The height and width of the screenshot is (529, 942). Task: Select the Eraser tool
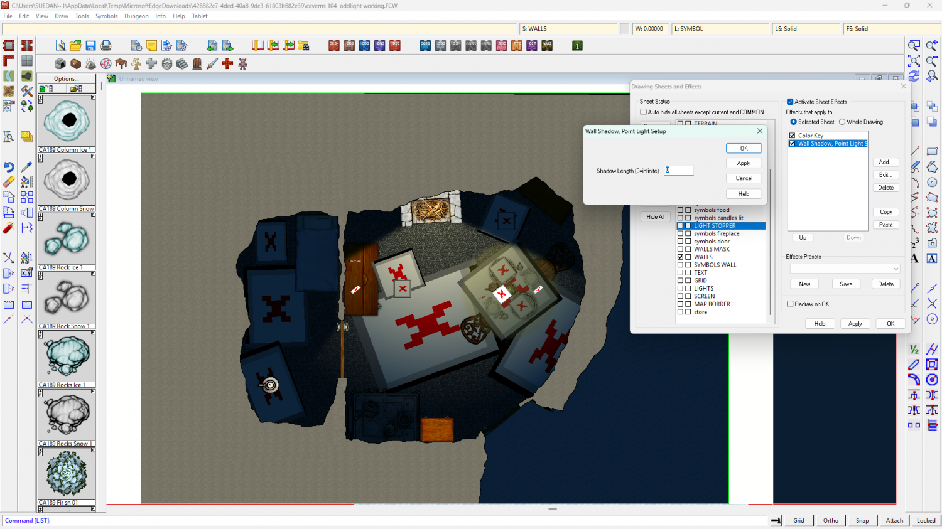coord(9,182)
